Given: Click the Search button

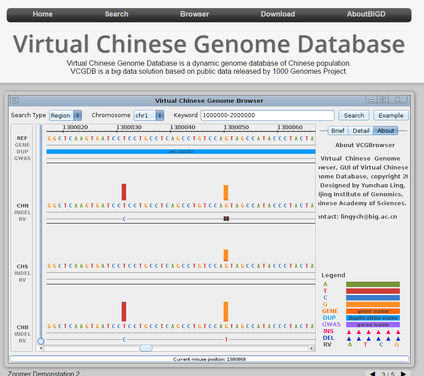Looking at the screenshot, I should pyautogui.click(x=354, y=115).
